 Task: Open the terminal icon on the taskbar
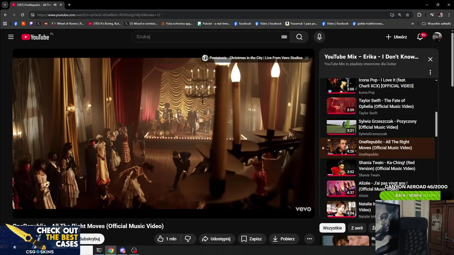pos(99,250)
